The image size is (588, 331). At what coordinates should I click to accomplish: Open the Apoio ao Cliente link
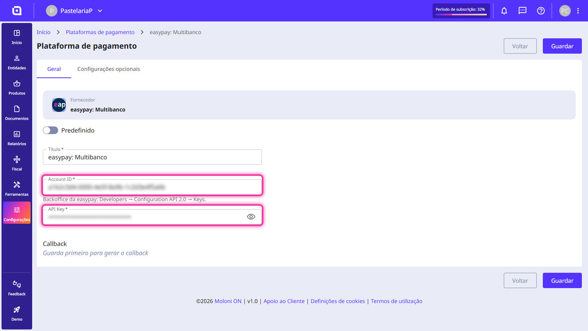tap(284, 301)
